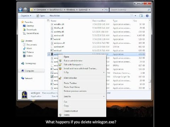Sort by the Size column header
Viewport: 170px width, 127px height.
pyautogui.click(x=135, y=21)
